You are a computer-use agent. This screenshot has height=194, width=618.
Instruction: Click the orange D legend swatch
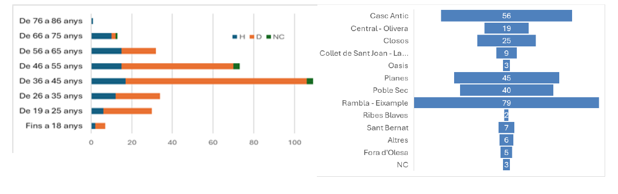[x=251, y=37]
